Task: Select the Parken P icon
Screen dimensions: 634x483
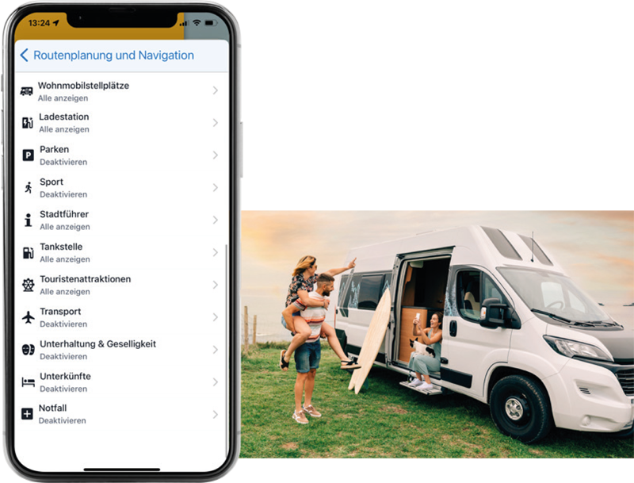Action: [28, 155]
